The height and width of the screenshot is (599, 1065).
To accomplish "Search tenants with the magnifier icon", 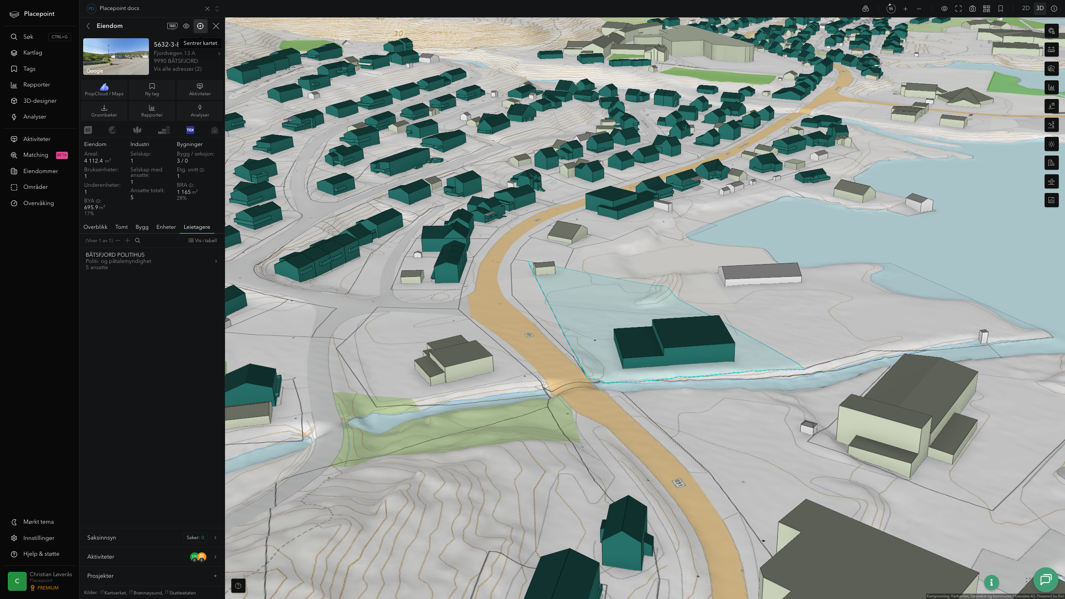I will coord(138,240).
